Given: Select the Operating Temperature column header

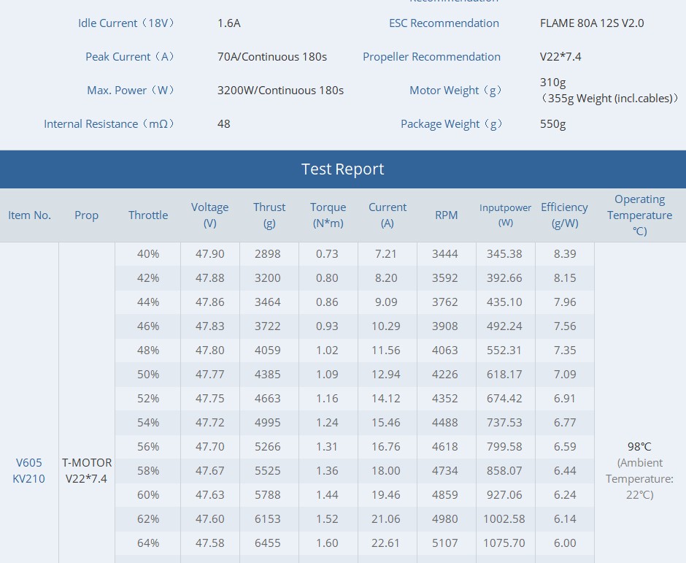Looking at the screenshot, I should point(639,215).
